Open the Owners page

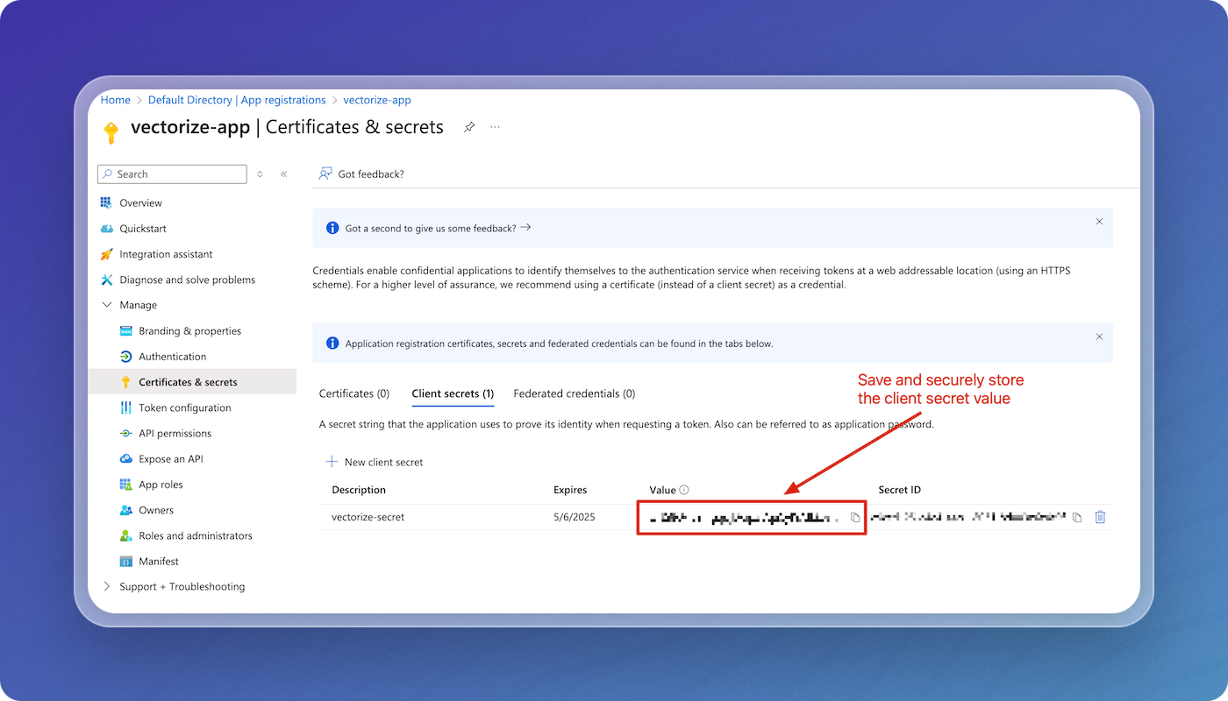point(156,510)
